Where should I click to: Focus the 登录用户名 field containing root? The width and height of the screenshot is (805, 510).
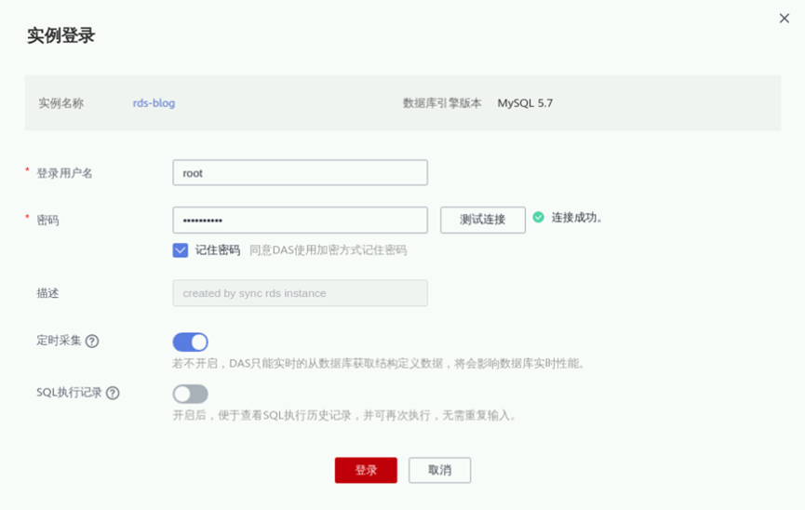300,172
